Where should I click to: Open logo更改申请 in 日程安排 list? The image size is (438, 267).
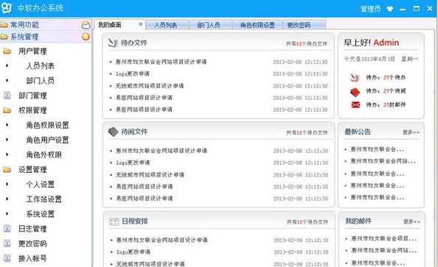tap(133, 252)
